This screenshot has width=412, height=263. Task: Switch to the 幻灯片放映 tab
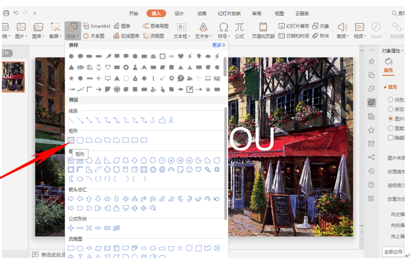(x=229, y=13)
